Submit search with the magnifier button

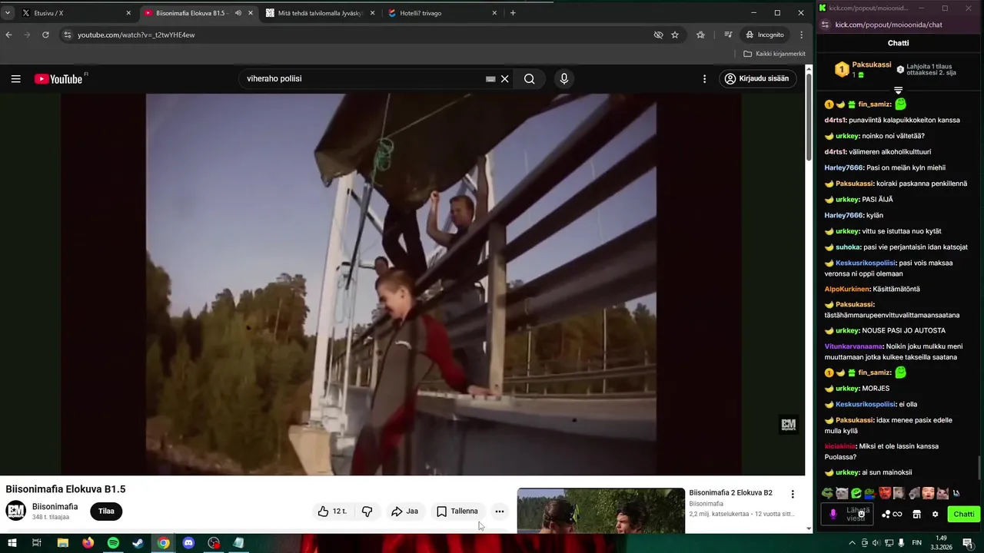click(530, 78)
